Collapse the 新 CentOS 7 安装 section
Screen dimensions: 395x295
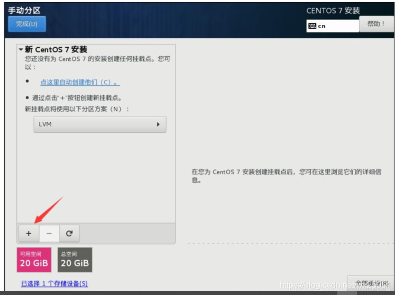coord(21,49)
